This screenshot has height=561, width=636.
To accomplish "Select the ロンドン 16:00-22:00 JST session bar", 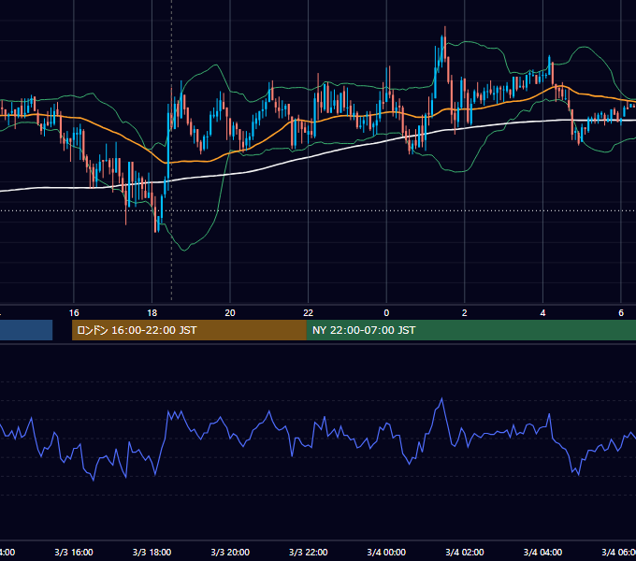I will tap(189, 330).
